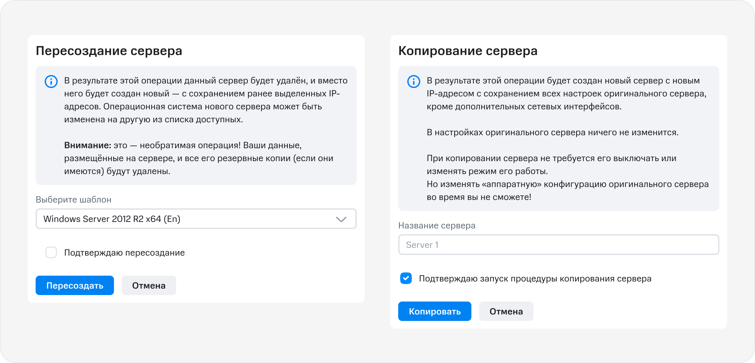The height and width of the screenshot is (363, 755).
Task: Click the info icon in the Копирование сервера panel
Action: [413, 81]
